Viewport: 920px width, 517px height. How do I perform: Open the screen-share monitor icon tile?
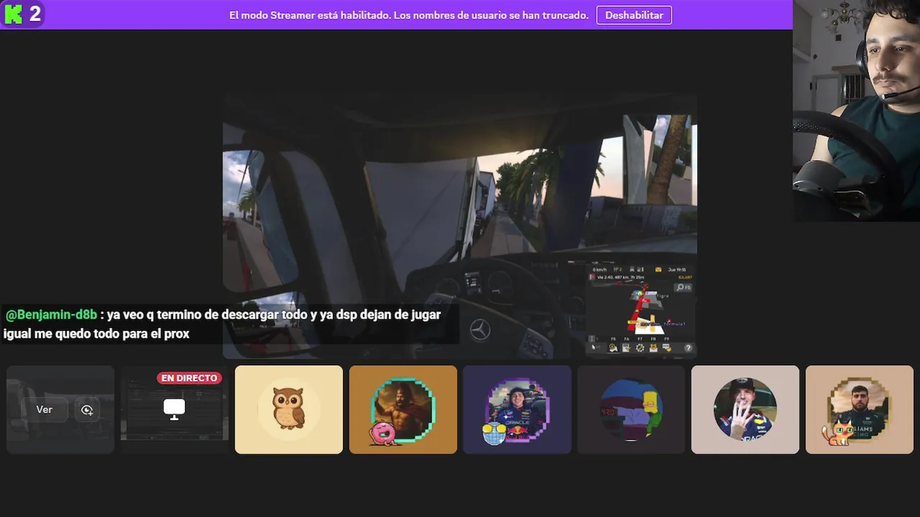click(x=174, y=410)
